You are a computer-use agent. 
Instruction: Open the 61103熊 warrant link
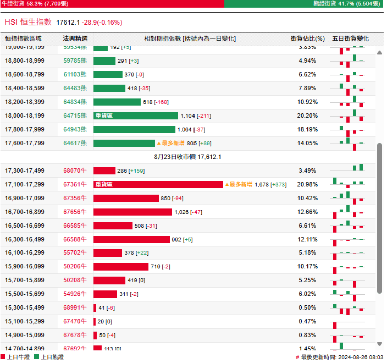pos(75,75)
